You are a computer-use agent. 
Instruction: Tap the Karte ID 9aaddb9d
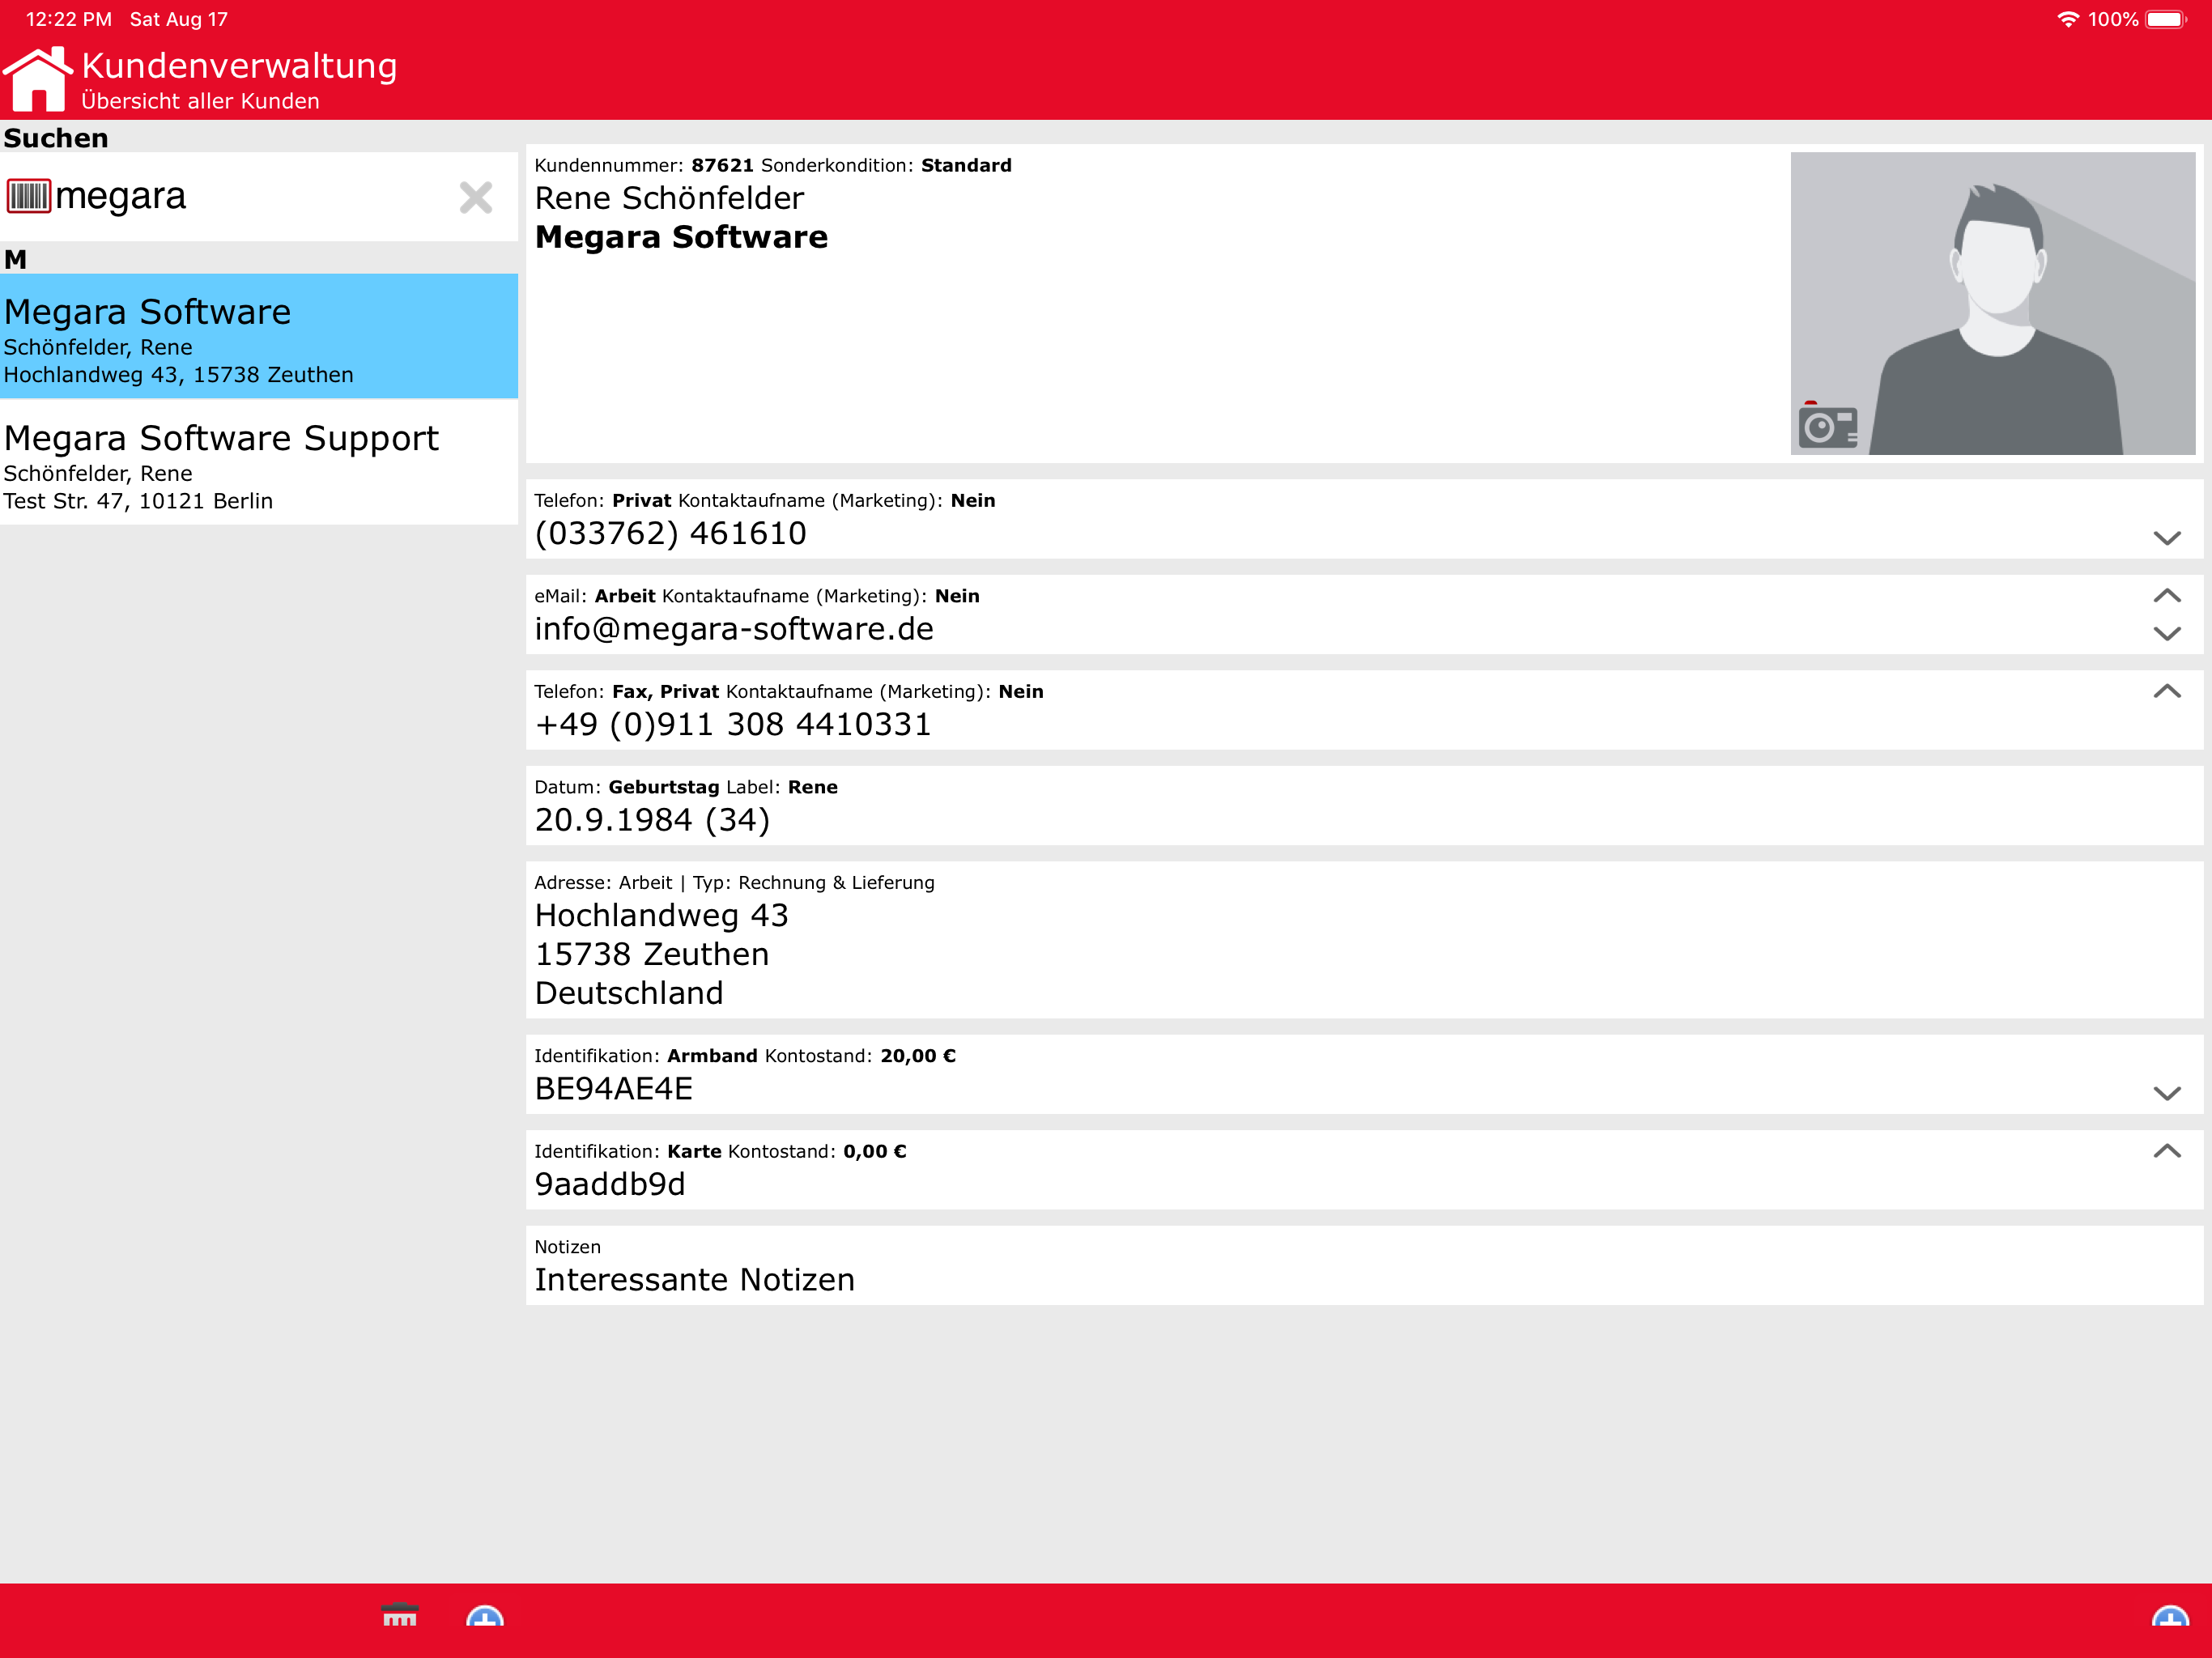pos(609,1184)
